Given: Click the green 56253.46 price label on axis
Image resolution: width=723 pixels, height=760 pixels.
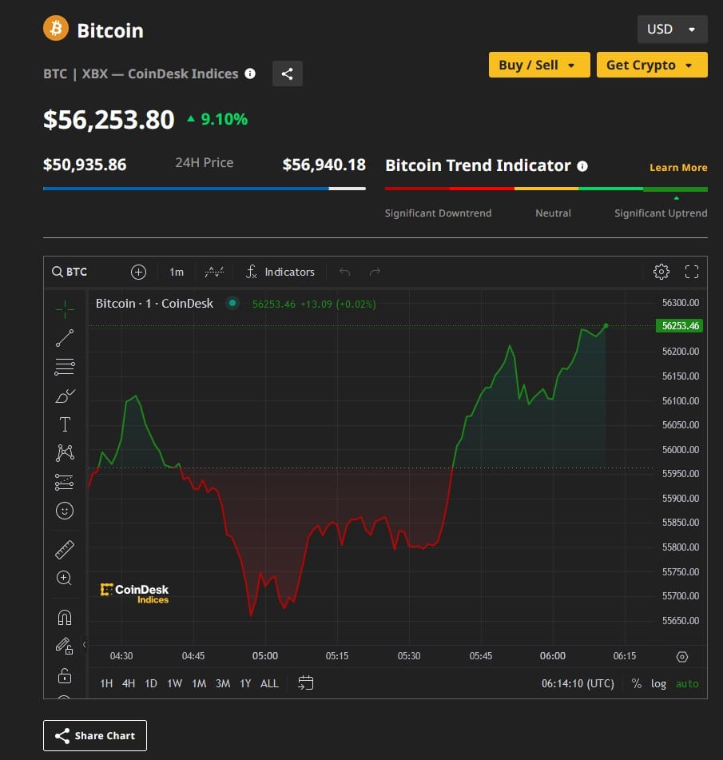Looking at the screenshot, I should pyautogui.click(x=679, y=326).
